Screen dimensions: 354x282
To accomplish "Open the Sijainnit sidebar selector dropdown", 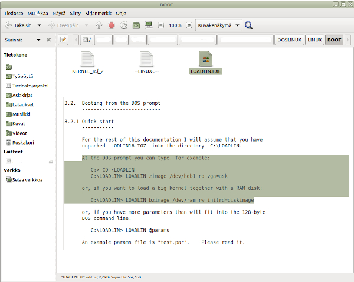I will (22, 40).
